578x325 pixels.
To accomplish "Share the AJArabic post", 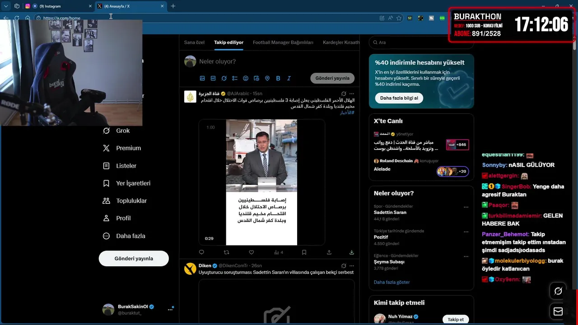I will point(329,252).
